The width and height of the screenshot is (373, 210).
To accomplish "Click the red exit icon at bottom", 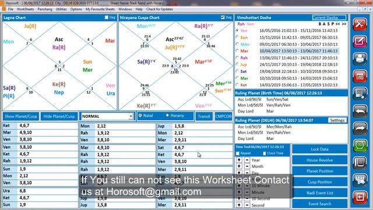I will tap(360, 197).
